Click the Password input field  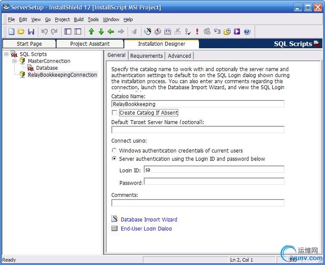click(214, 181)
